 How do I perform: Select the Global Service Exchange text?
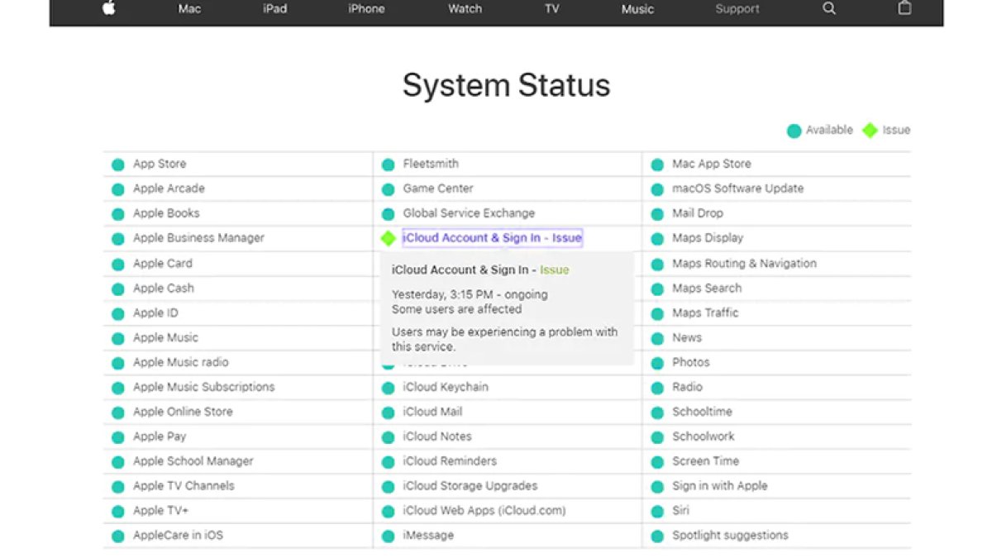(469, 213)
